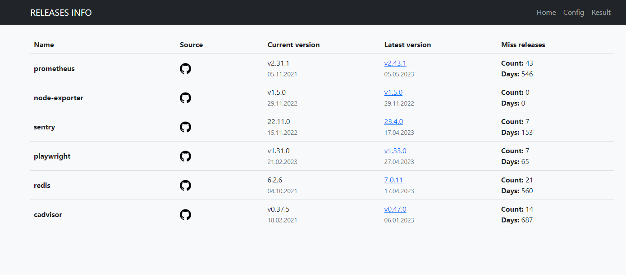Follow the 7.0.11 release link

393,180
